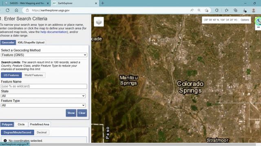Switch to the EarthExplorer tab
This screenshot has height=146, width=261.
[75, 3]
